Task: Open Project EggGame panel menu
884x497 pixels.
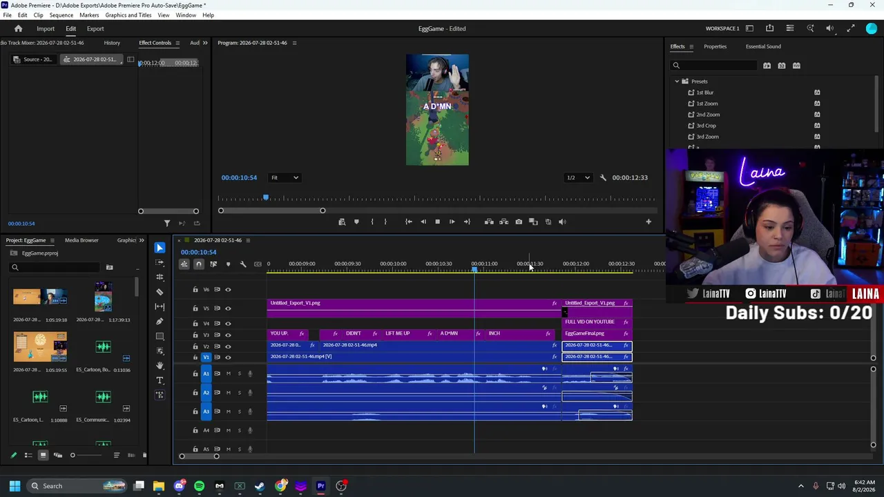Action: [52, 240]
